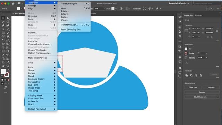Open the stroke weight dropdown

[206, 53]
